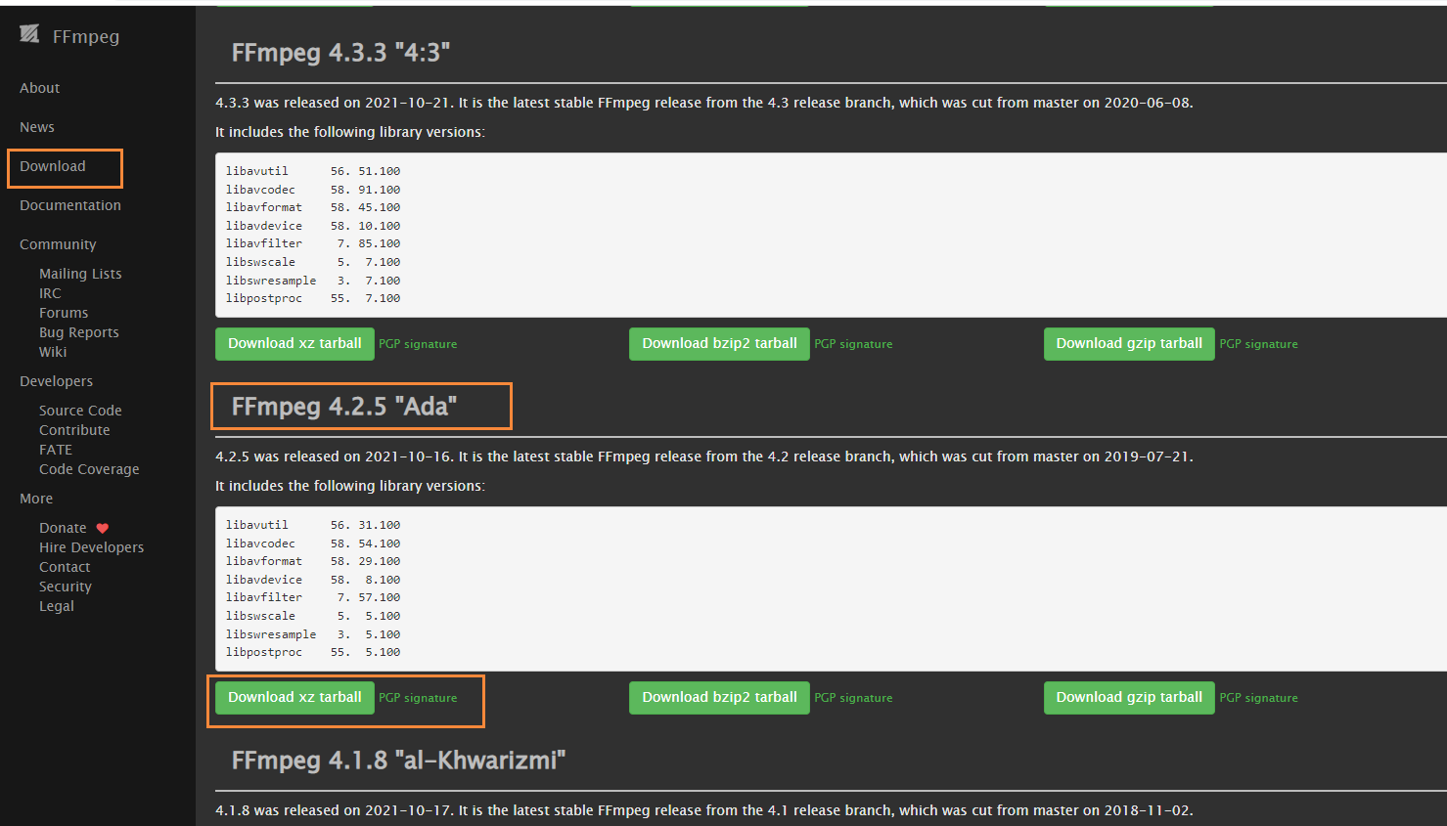Click the 4.2.5 release date sentence
Viewport: 1447px width, 826px height.
point(703,456)
